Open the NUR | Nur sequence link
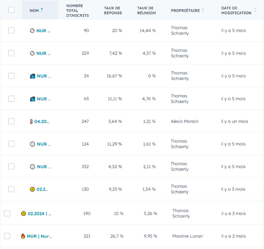The height and width of the screenshot is (249, 264). [x=39, y=236]
